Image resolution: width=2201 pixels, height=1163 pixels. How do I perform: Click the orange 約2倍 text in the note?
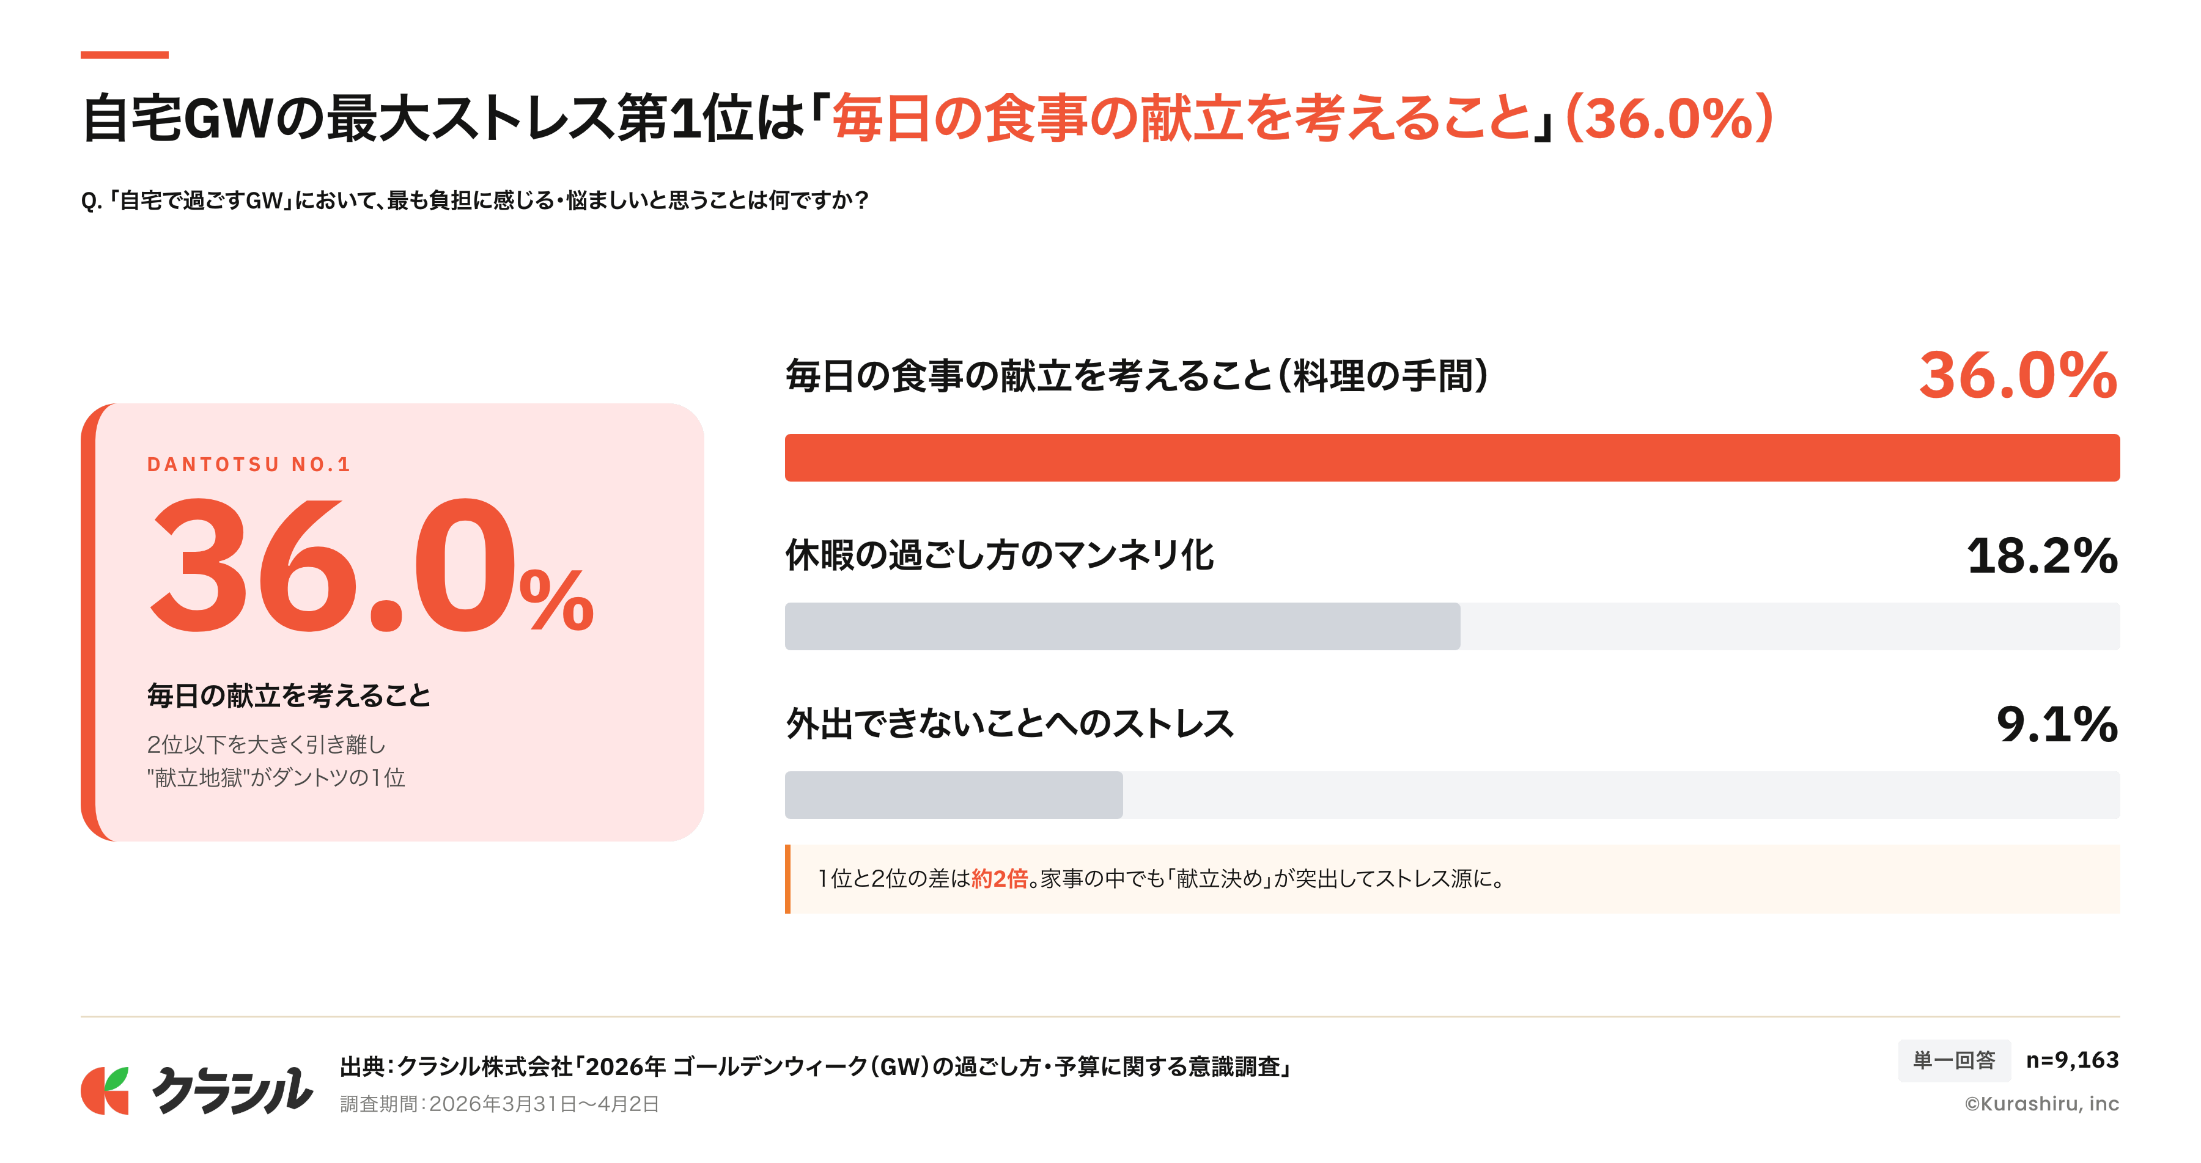[x=999, y=879]
